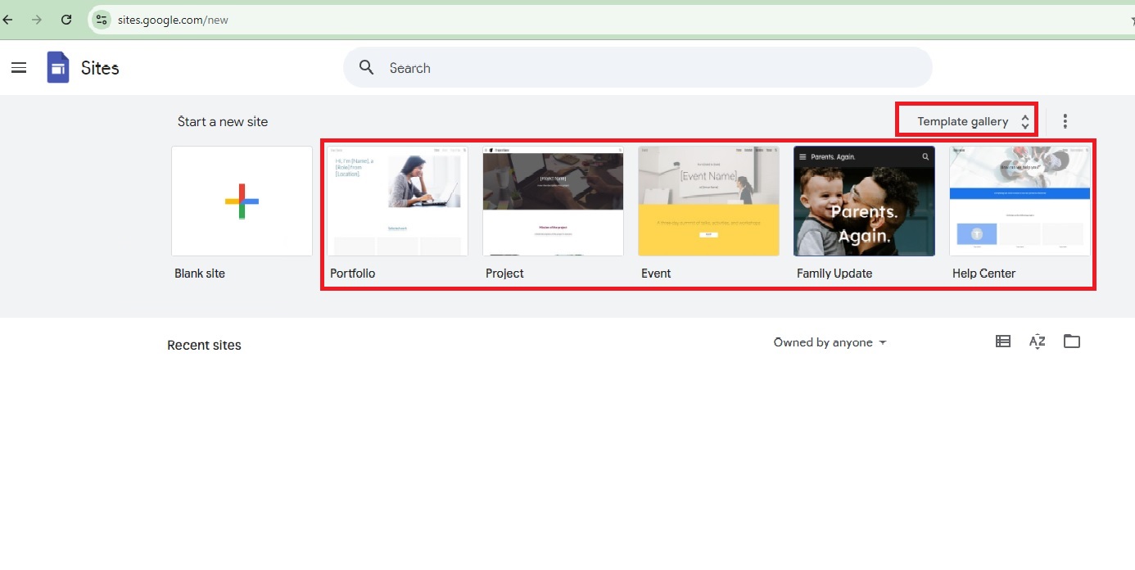This screenshot has width=1135, height=570.
Task: Click the Template gallery chevron arrows
Action: (1025, 120)
